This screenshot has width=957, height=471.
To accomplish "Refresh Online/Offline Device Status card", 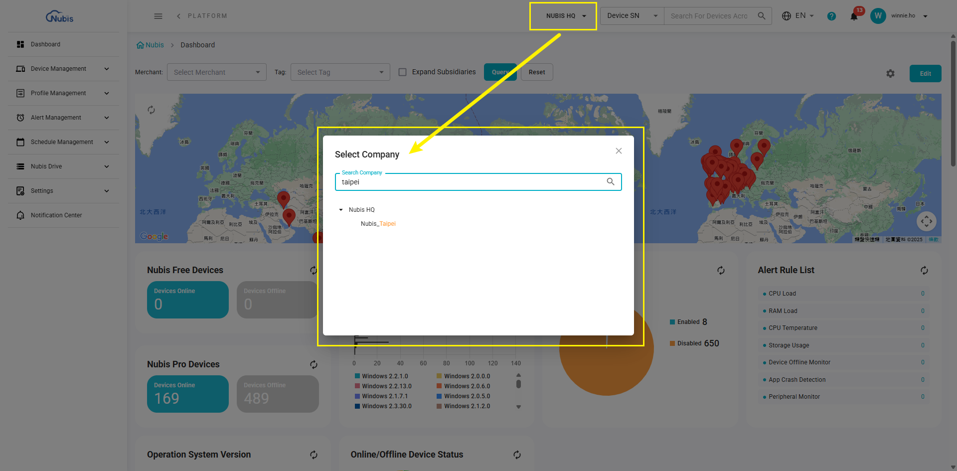I will [x=517, y=455].
